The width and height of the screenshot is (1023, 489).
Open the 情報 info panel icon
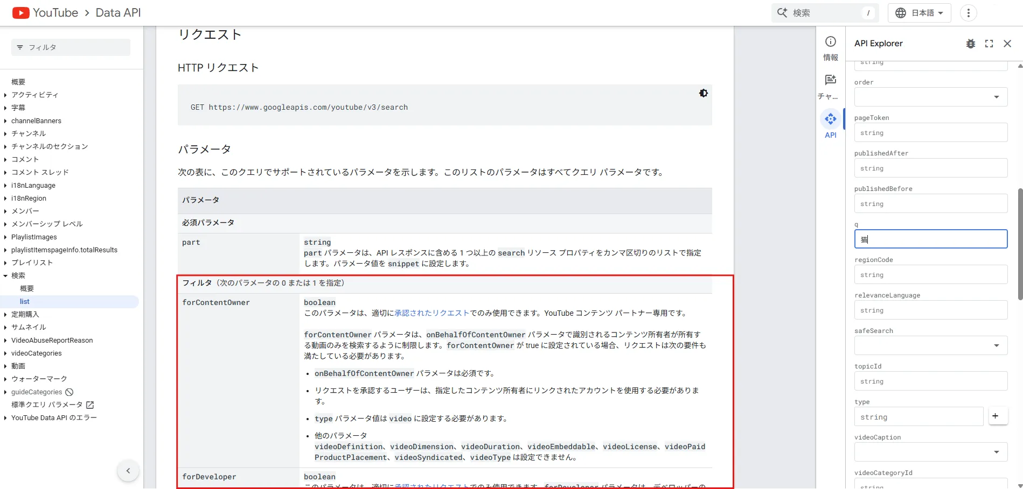[x=831, y=42]
